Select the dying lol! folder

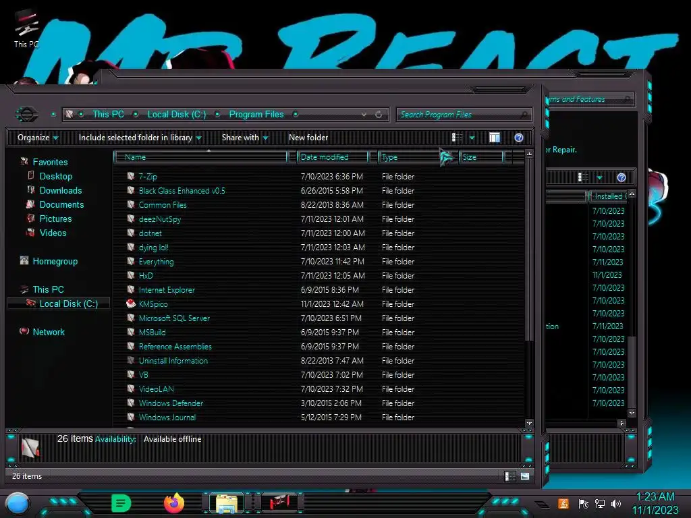point(153,247)
